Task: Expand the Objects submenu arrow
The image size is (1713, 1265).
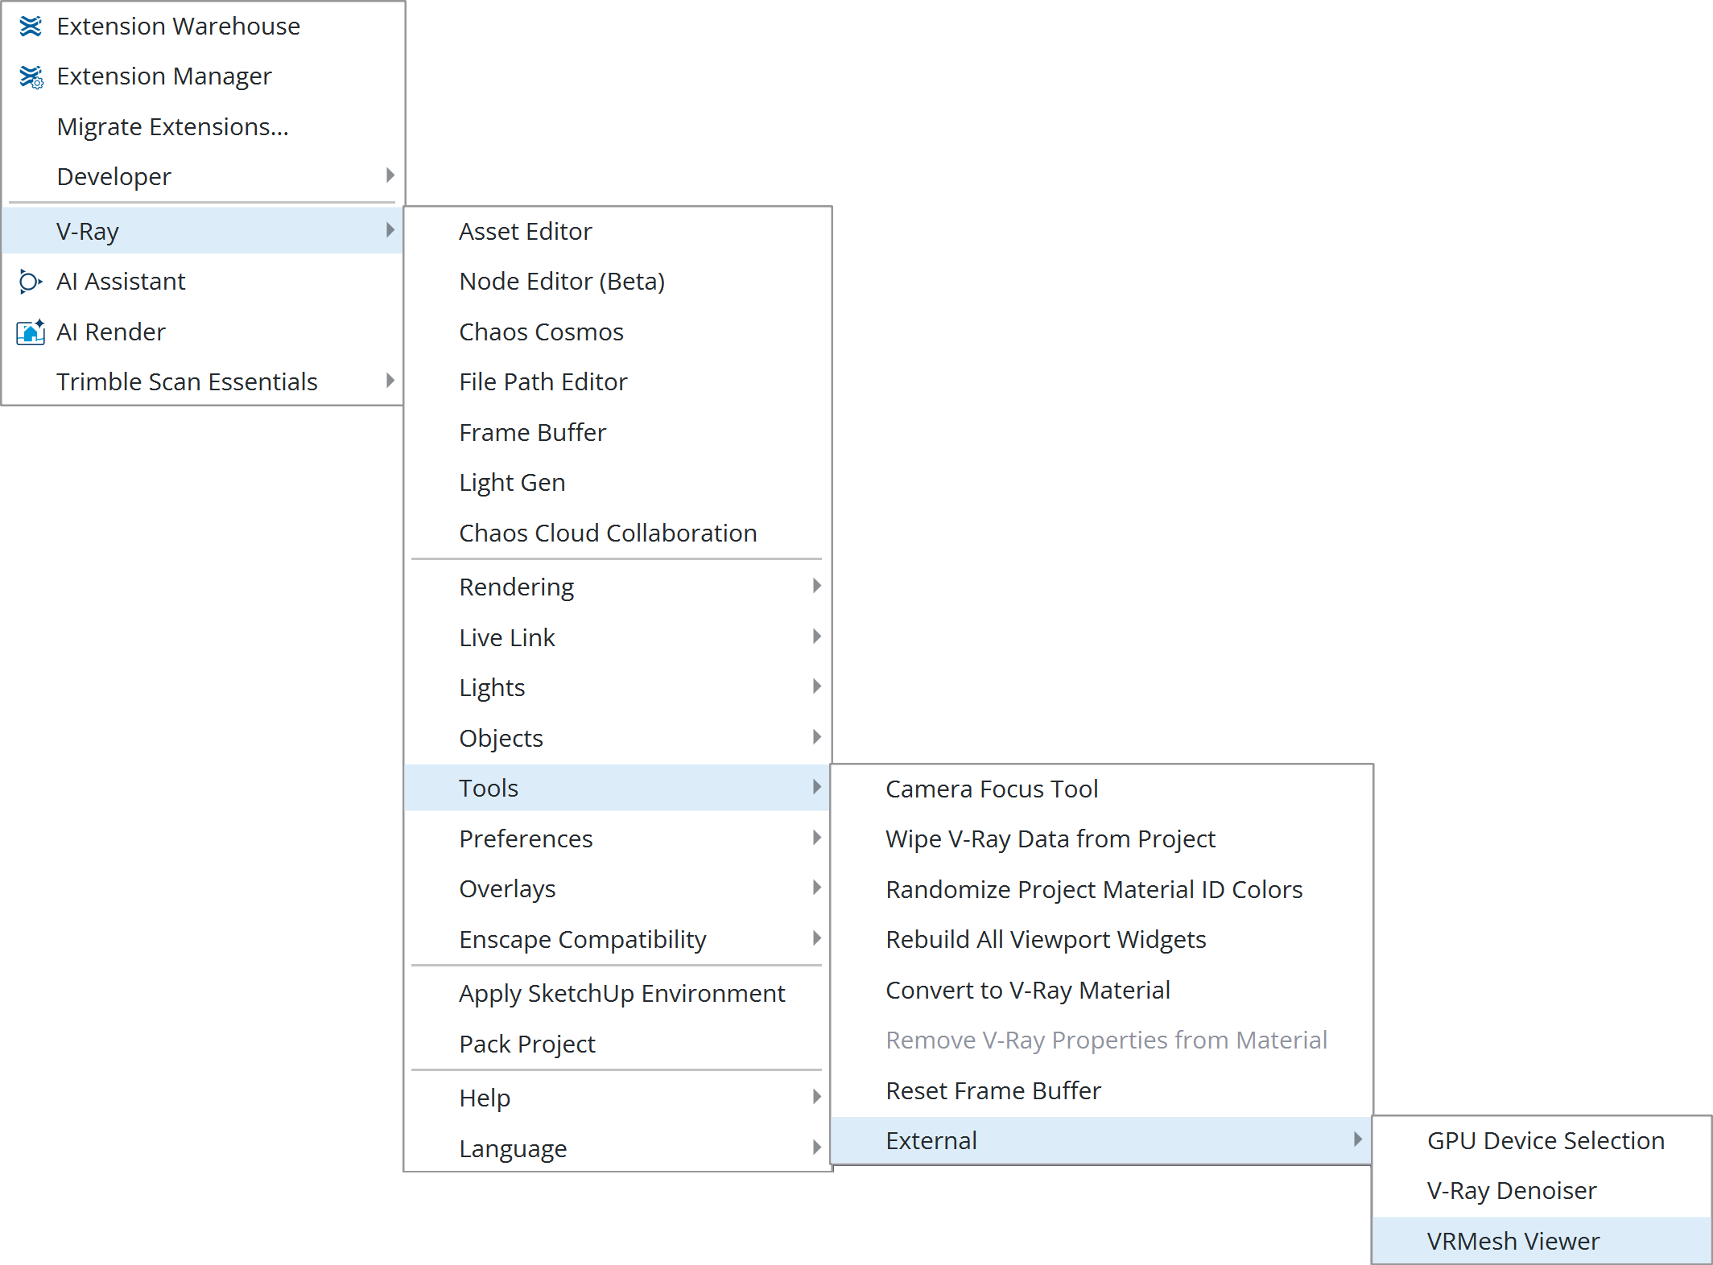Action: pos(817,737)
